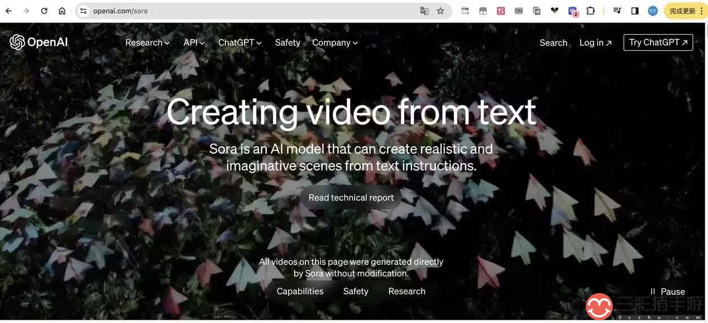Screen dimensions: 708x323
Task: Go back to the previous page
Action: pyautogui.click(x=8, y=11)
